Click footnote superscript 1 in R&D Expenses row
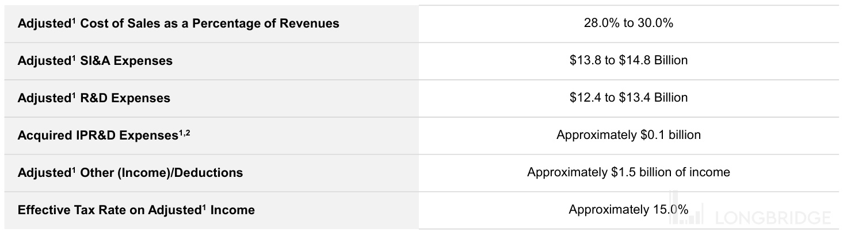Screen dimensions: 843x236 tap(73, 95)
